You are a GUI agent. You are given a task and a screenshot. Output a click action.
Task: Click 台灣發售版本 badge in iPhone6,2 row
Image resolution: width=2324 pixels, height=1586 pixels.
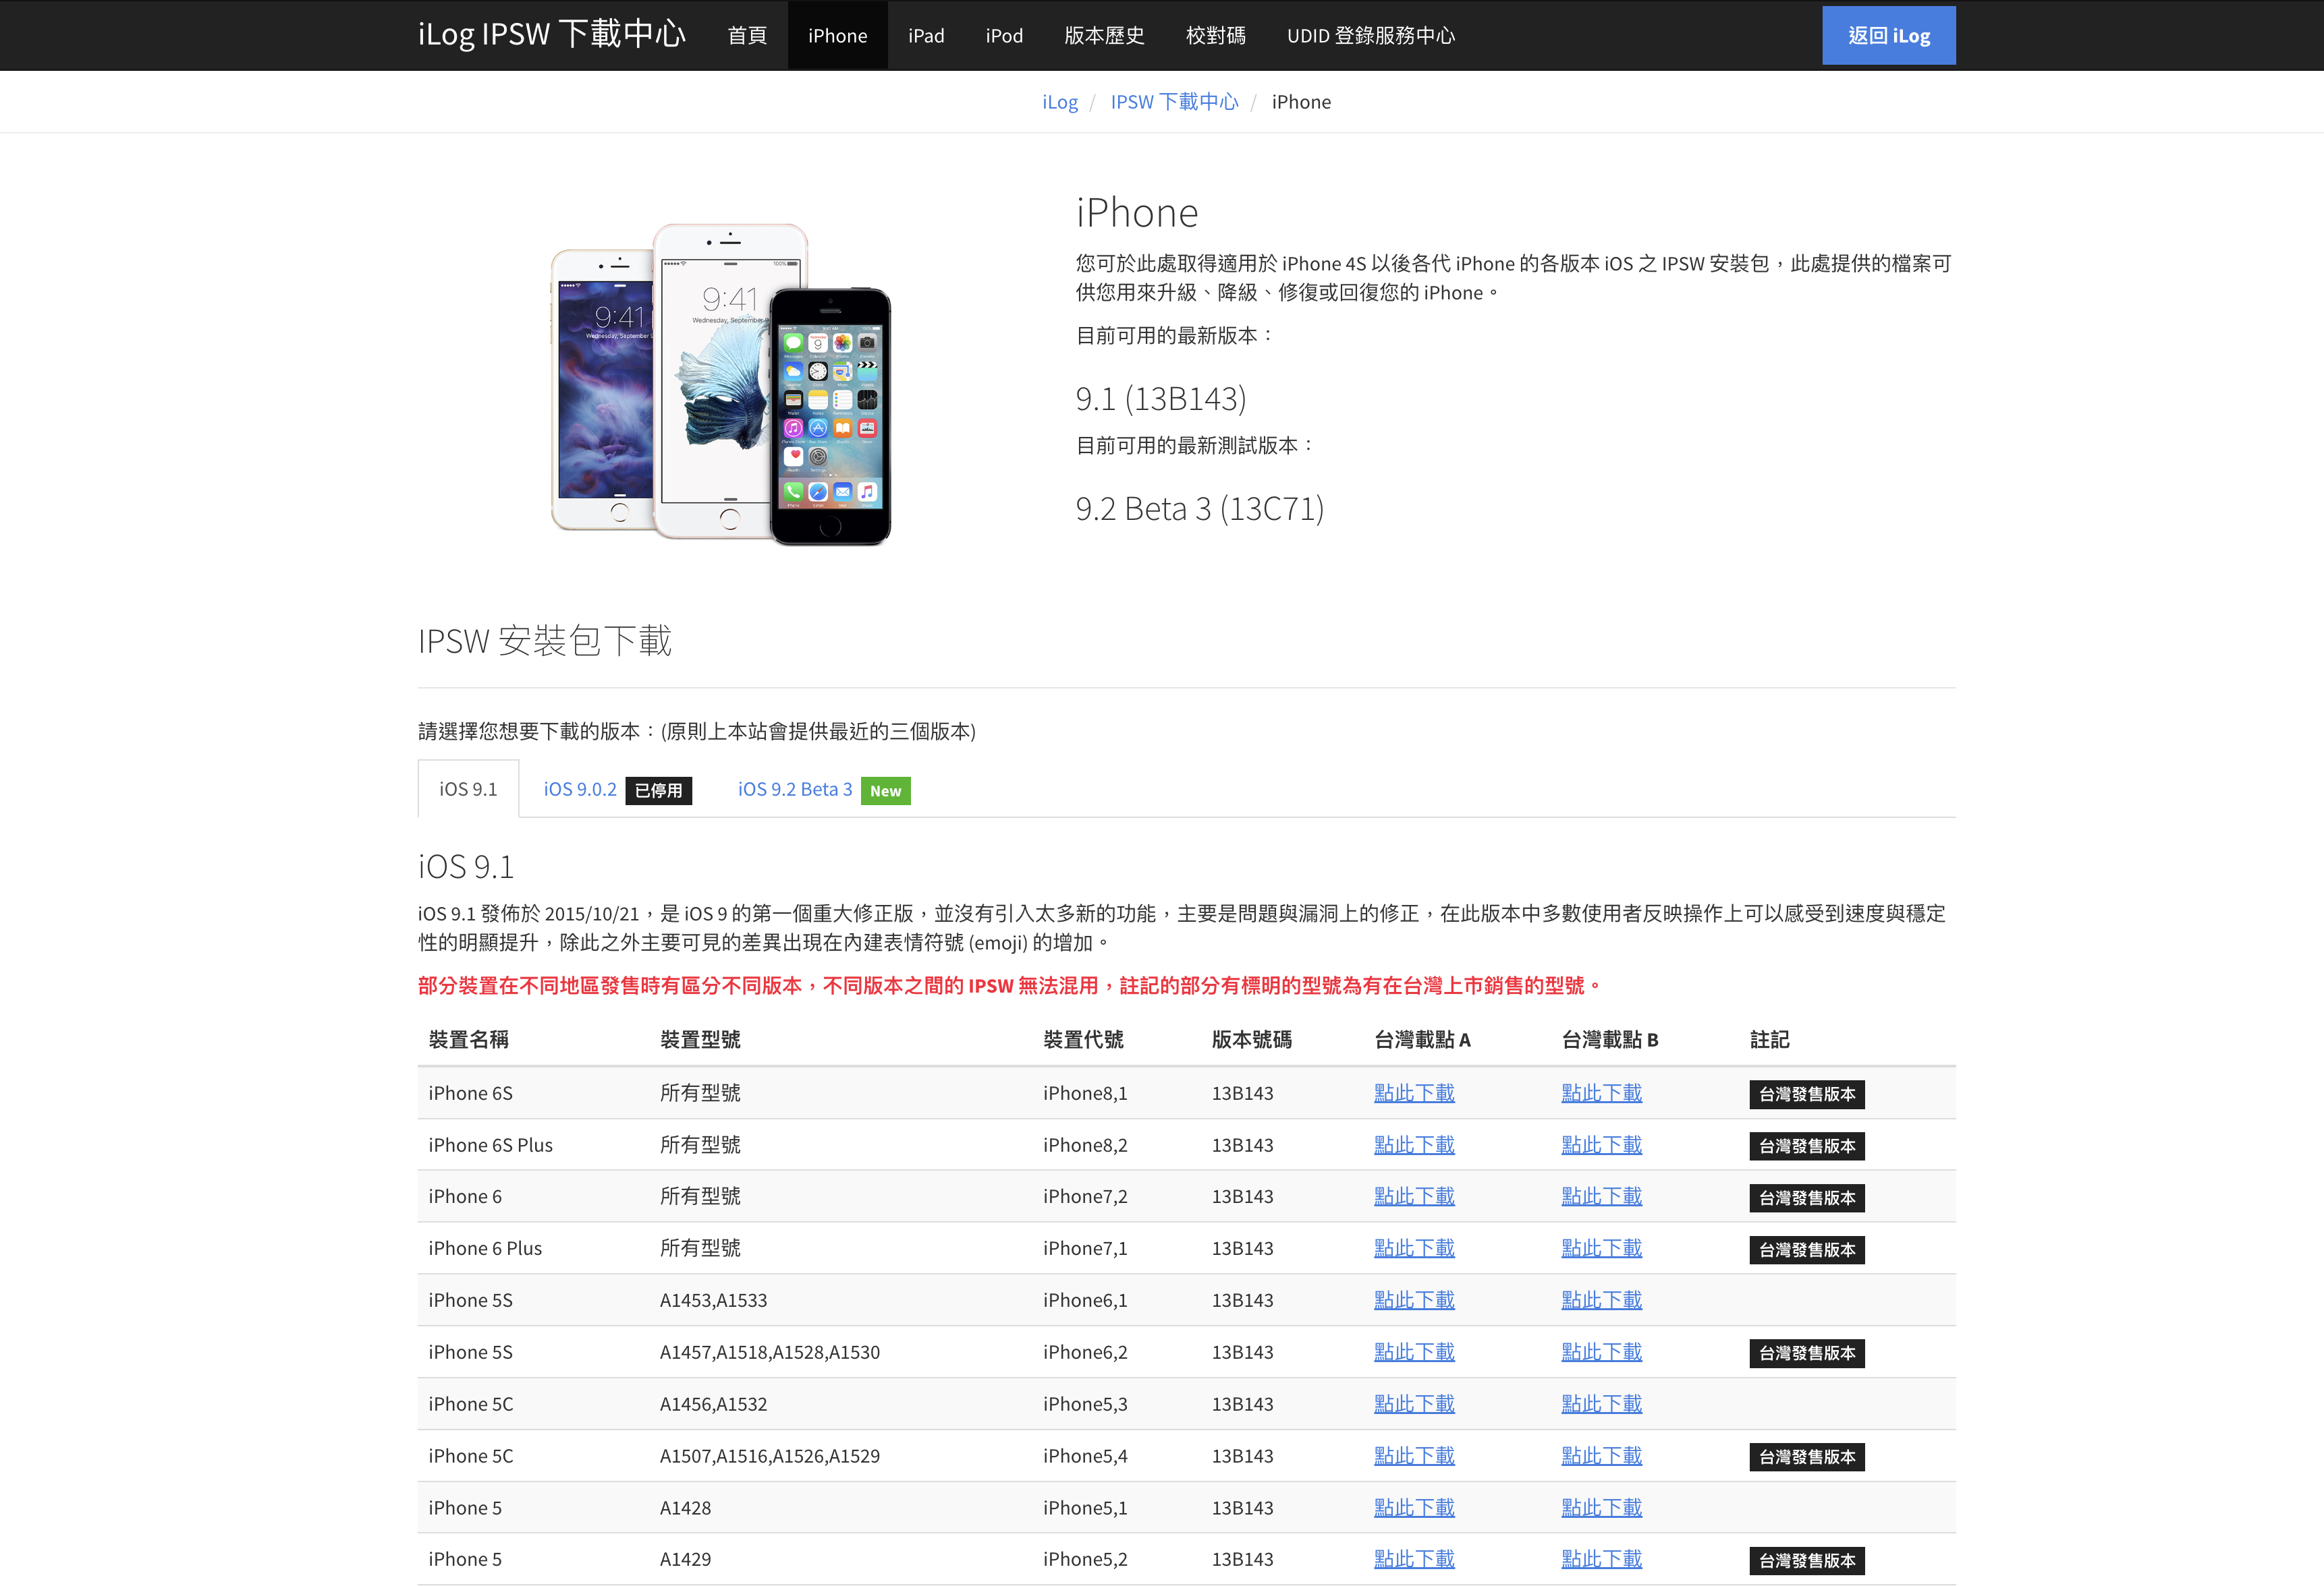tap(1807, 1353)
